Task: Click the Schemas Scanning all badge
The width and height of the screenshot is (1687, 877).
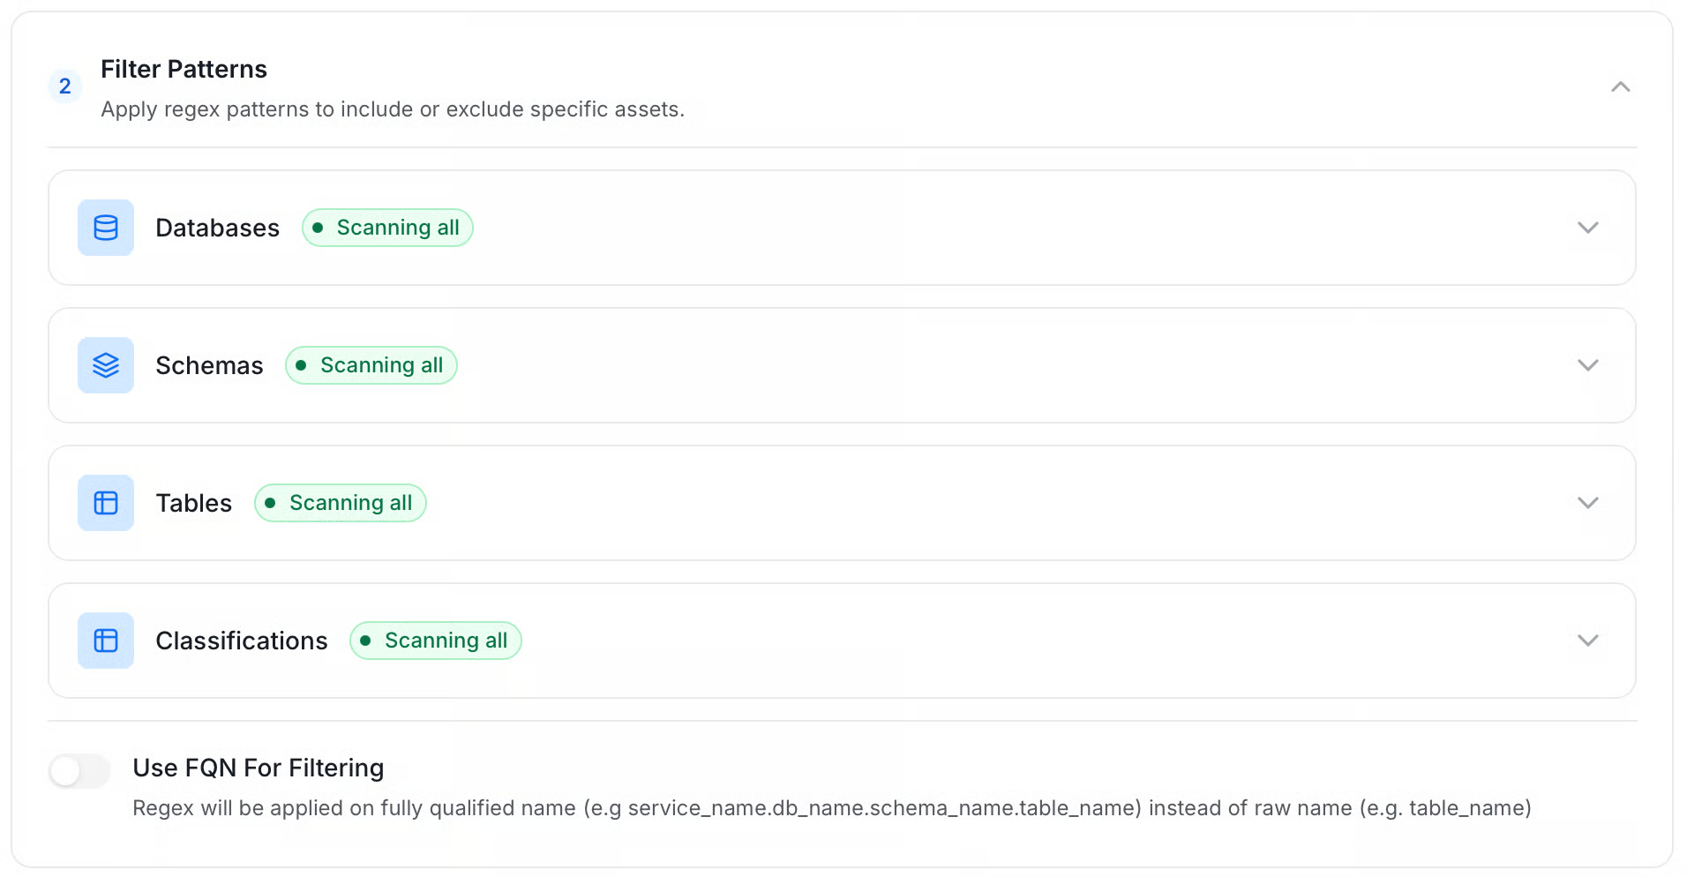Action: click(371, 365)
